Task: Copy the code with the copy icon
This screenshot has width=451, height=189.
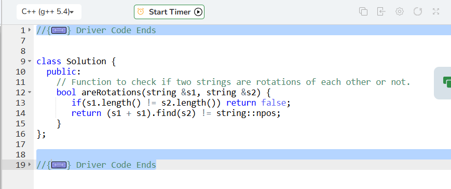Action: (363, 11)
